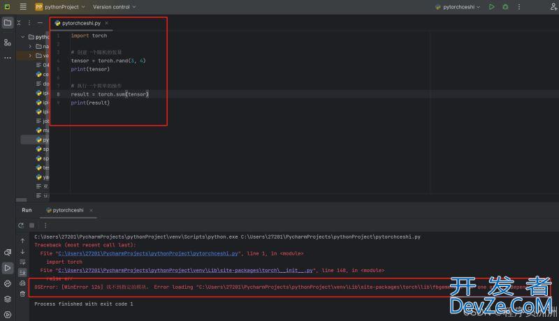
Task: Toggle the Run tool window sidebar button
Action: [x=7, y=268]
